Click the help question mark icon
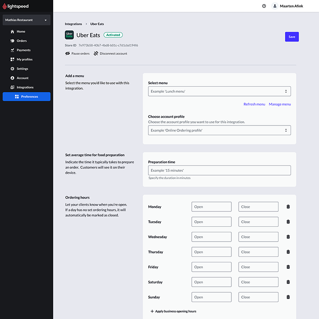This screenshot has height=319, width=319. 264,6
